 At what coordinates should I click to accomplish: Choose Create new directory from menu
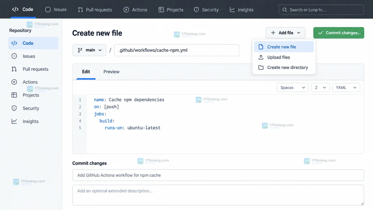tap(284, 67)
